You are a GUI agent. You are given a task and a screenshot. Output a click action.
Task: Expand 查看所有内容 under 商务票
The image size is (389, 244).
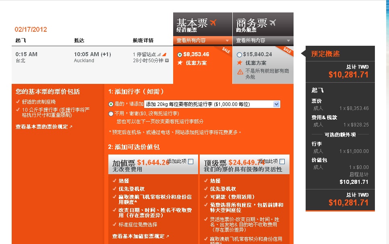point(263,41)
